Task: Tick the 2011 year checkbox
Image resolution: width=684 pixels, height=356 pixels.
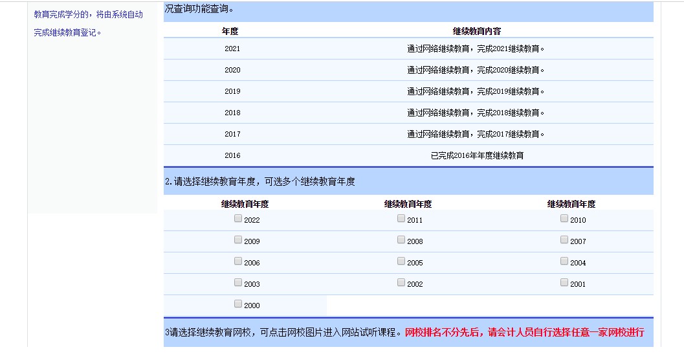Action: (401, 219)
